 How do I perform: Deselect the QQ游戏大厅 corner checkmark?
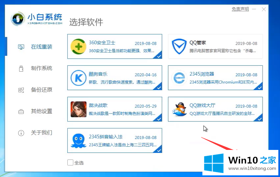[259, 119]
